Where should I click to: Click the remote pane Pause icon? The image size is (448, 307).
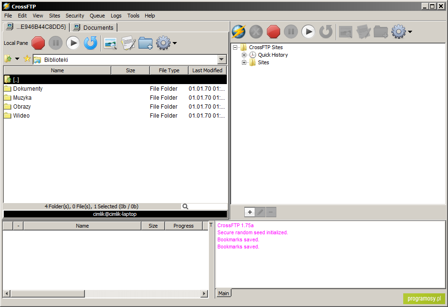[291, 32]
